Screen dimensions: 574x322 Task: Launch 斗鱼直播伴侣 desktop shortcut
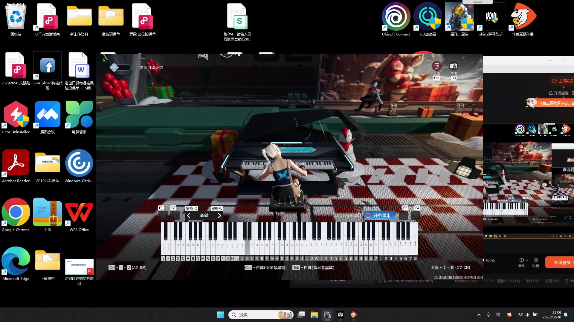click(523, 20)
